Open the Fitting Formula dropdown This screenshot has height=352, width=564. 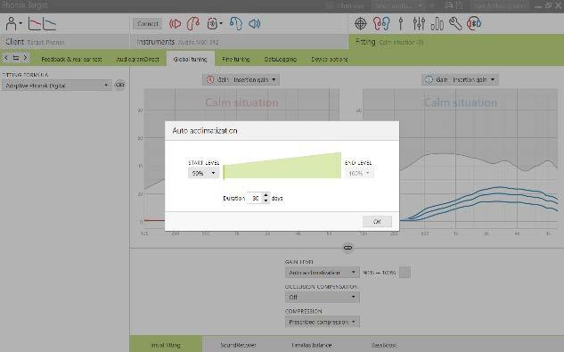point(57,86)
